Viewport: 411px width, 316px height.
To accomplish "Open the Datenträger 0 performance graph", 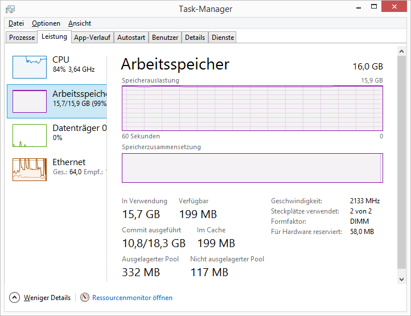I will coord(30,136).
